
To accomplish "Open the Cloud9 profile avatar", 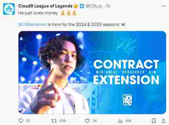I will click(9, 9).
